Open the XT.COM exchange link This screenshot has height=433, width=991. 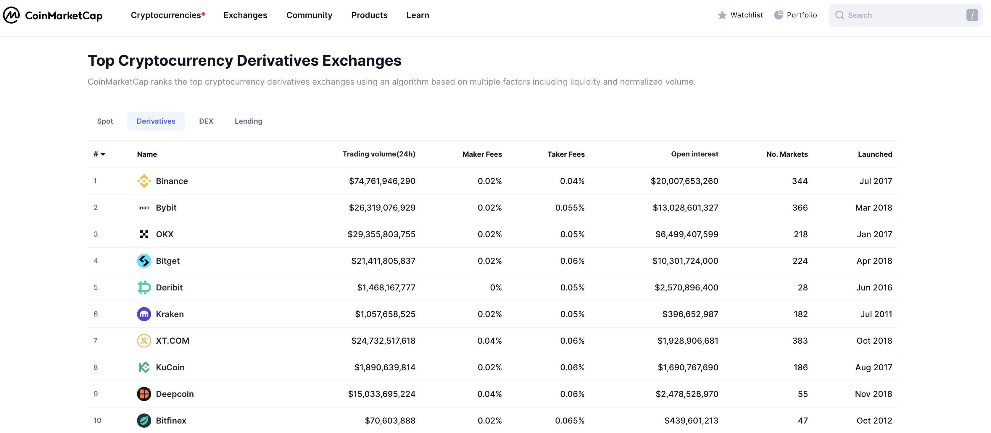(172, 341)
